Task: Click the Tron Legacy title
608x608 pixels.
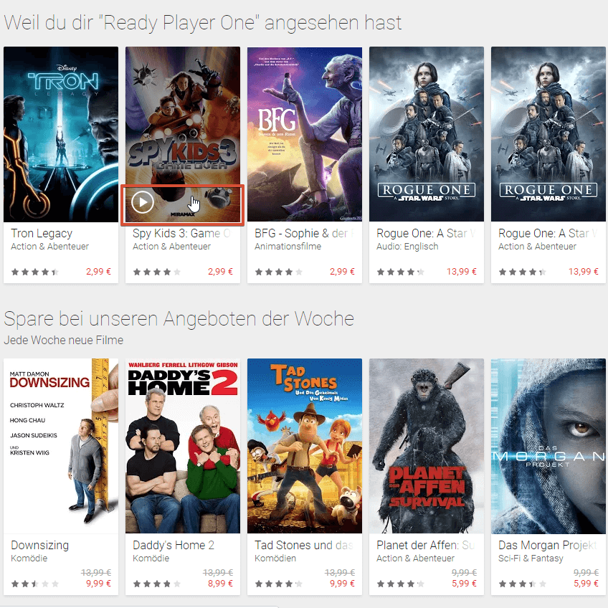Action: pyautogui.click(x=42, y=234)
